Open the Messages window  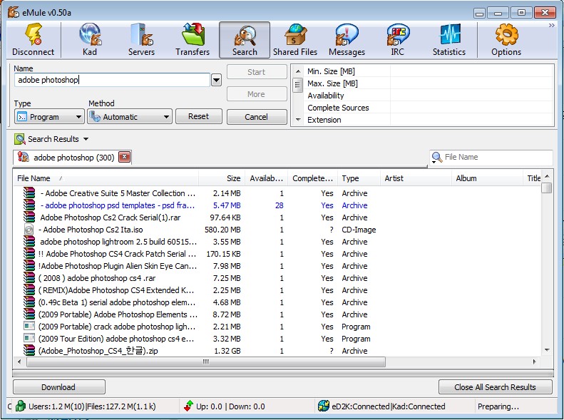pyautogui.click(x=347, y=40)
